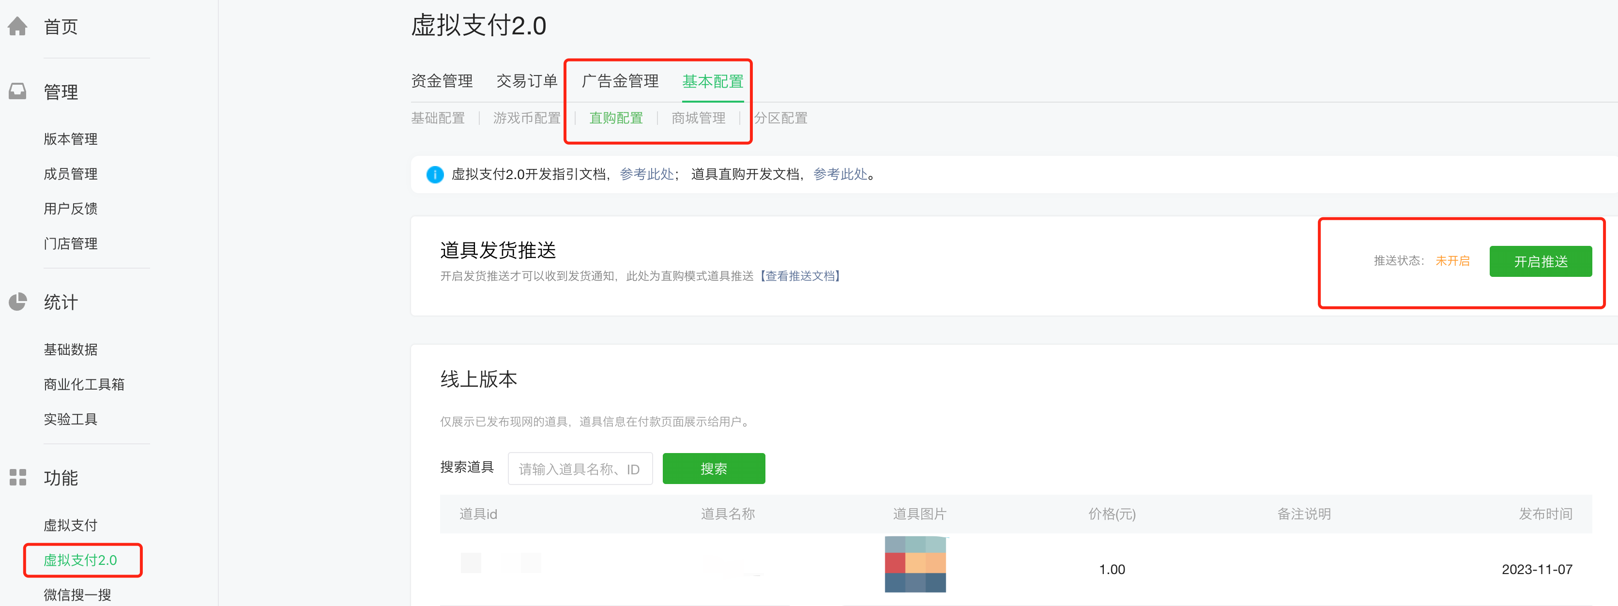
Task: Click the pixelated item image thumbnail
Action: pos(915,564)
